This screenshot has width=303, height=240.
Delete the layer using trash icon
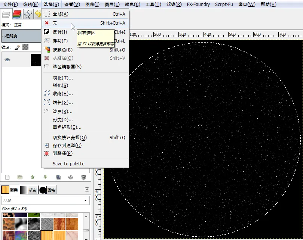[x=83, y=177]
